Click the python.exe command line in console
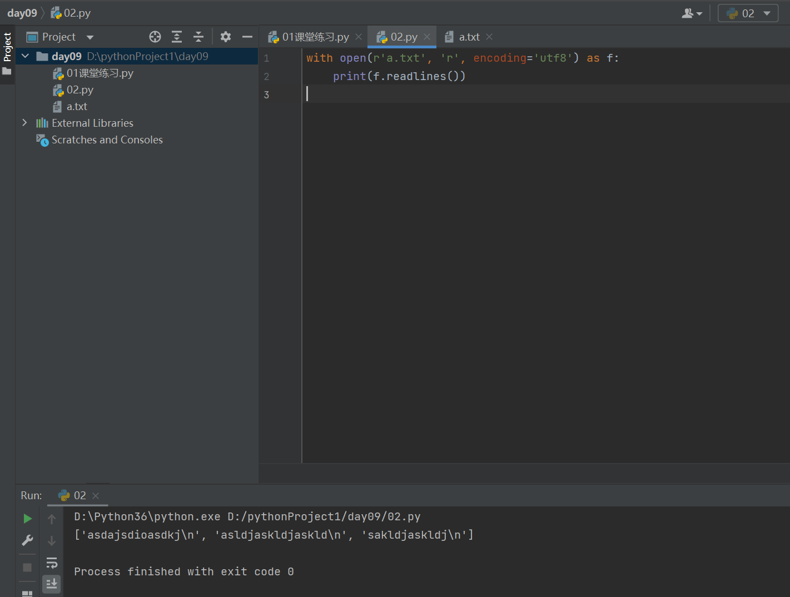The height and width of the screenshot is (597, 790). tap(247, 516)
